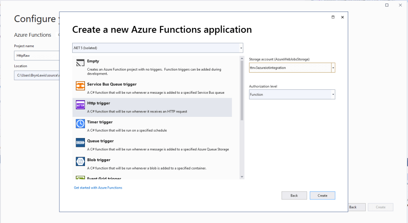Click the Location path field
This screenshot has height=223, width=408.
(x=37, y=75)
